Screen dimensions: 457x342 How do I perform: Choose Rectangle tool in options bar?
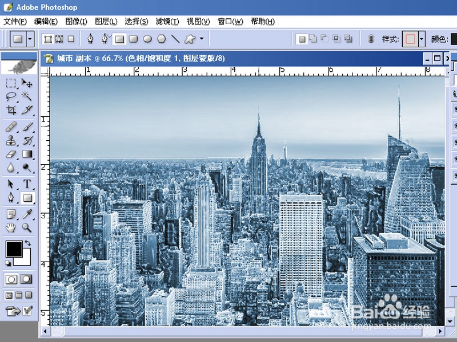119,39
